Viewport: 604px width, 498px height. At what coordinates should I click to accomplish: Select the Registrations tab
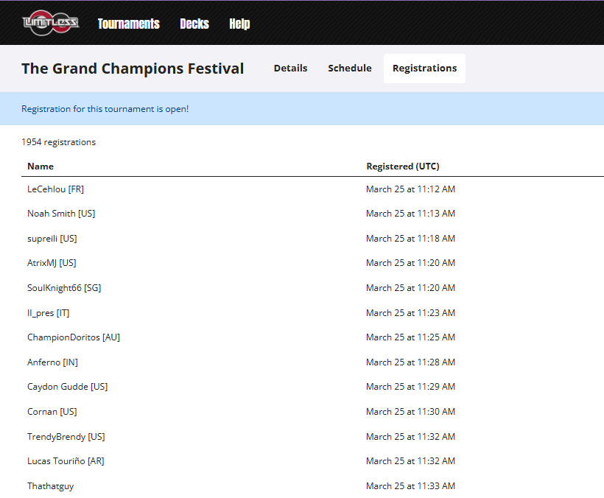(x=424, y=69)
